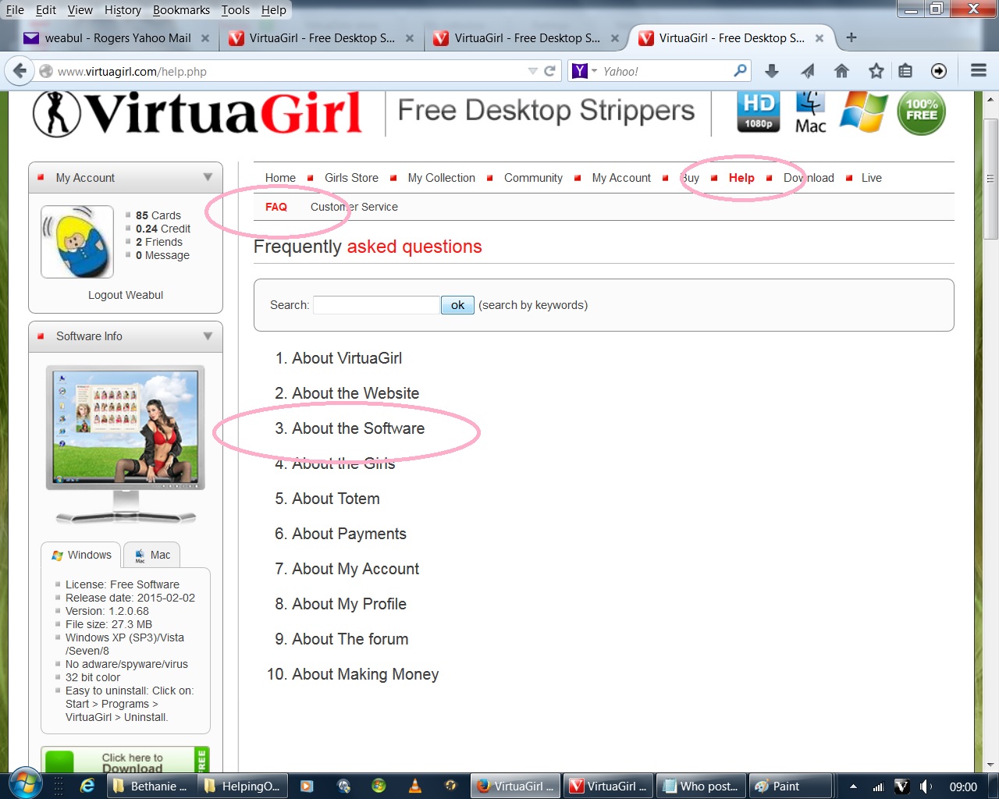Viewport: 999px width, 799px height.
Task: Open FAQ topic About the Website
Action: point(355,393)
